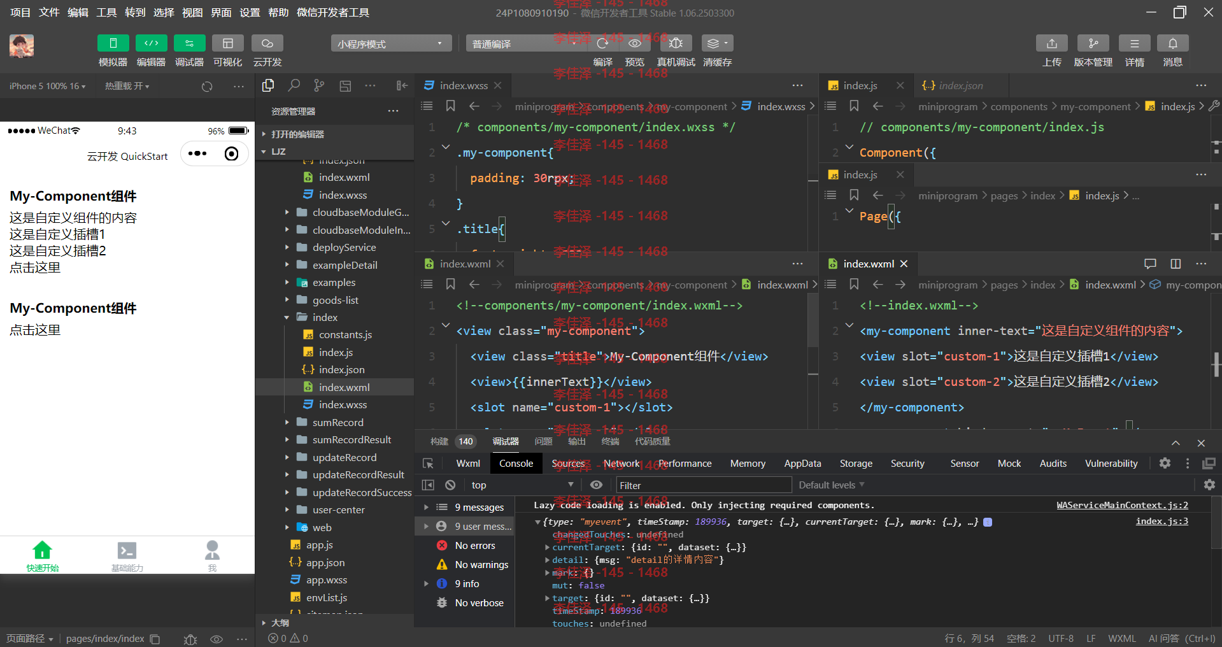Toggle console live expression eye
The image size is (1222, 647).
pos(596,485)
